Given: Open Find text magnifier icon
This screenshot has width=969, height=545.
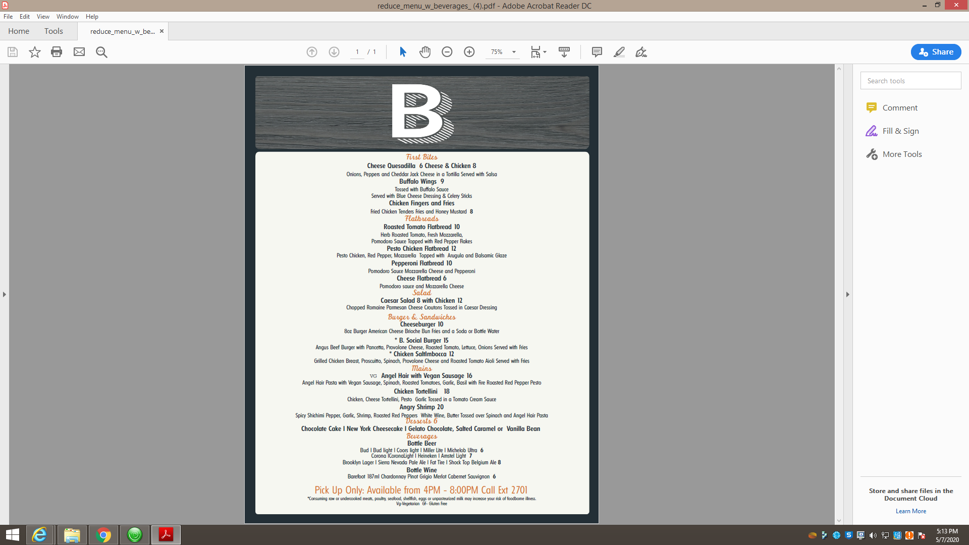Looking at the screenshot, I should coord(101,52).
